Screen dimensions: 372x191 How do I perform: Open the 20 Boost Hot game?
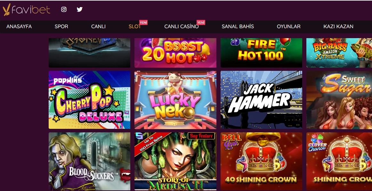coord(175,53)
